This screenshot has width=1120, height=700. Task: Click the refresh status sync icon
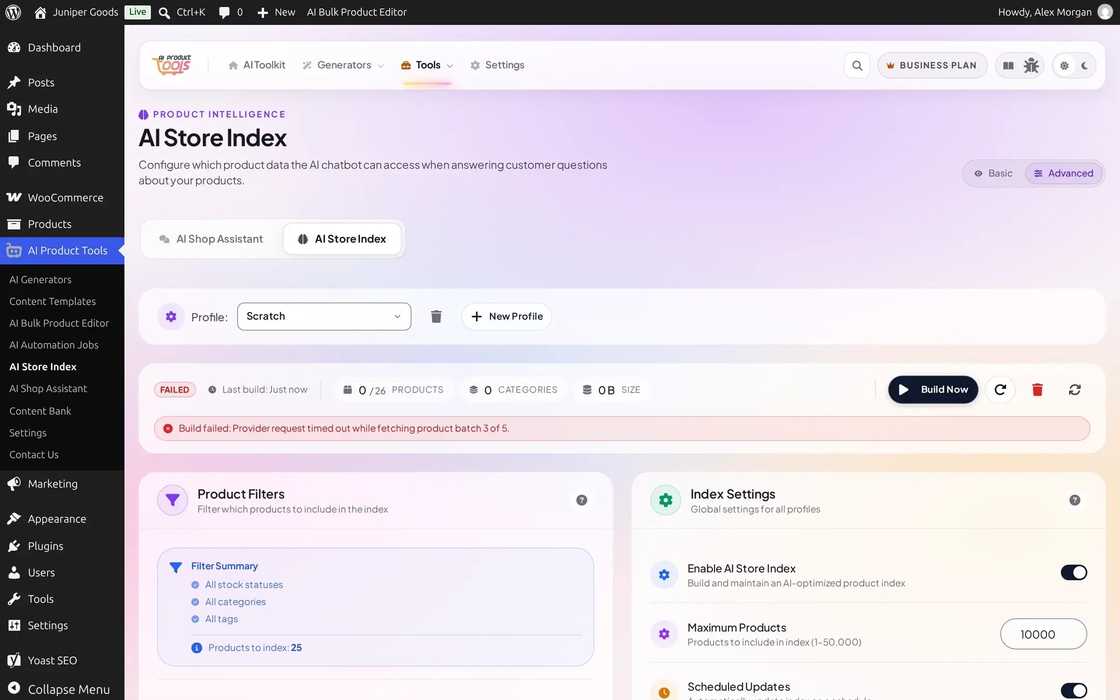[x=1074, y=389]
